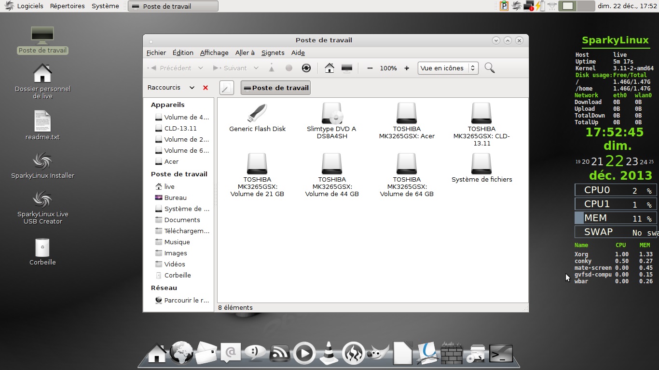Open the Suivant history dropdown arrow
Screen dimensions: 659x370
coord(256,68)
